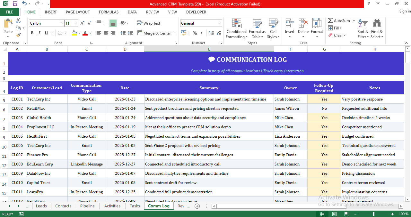
Task: Toggle italic formatting
Action: 39,33
